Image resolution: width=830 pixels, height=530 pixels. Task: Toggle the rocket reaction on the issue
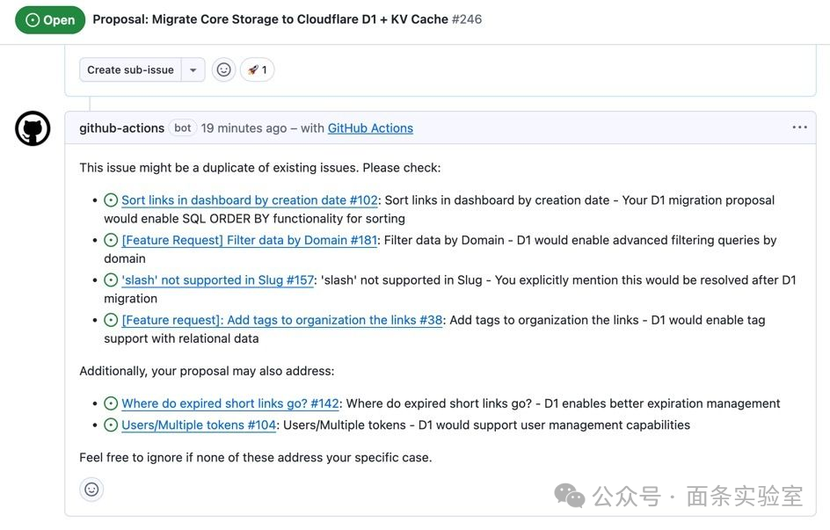coord(257,69)
